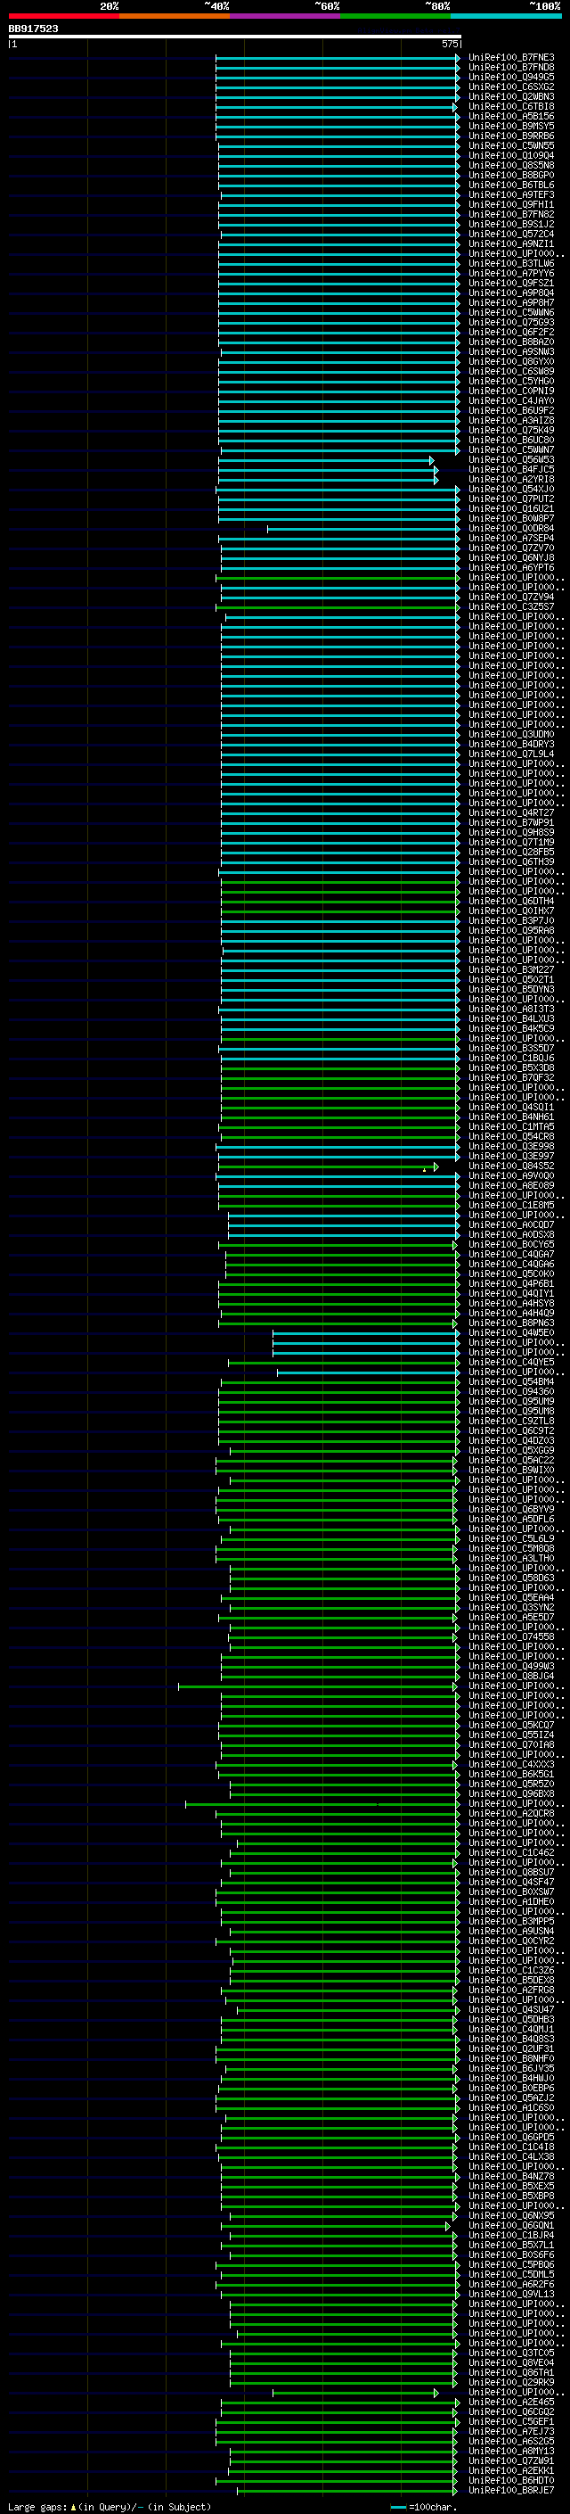Choose hit UniRef100_Q8GYX0
The height and width of the screenshot is (2514, 570).
pos(510,362)
